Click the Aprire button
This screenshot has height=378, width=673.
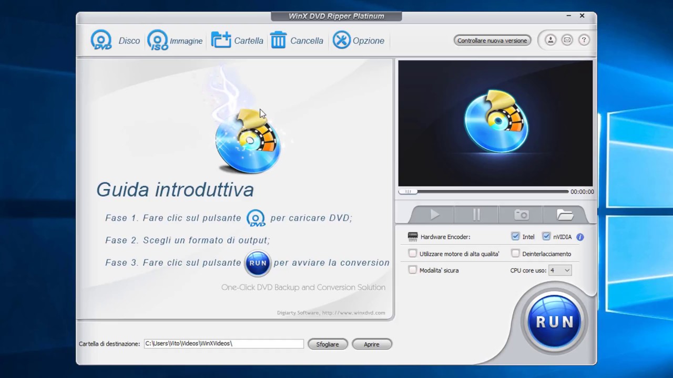point(372,344)
